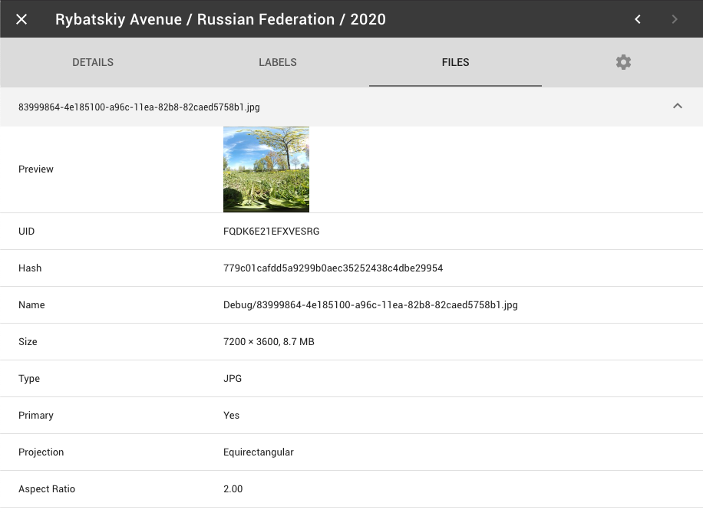Click the Preview row label
The image size is (703, 513).
click(35, 169)
